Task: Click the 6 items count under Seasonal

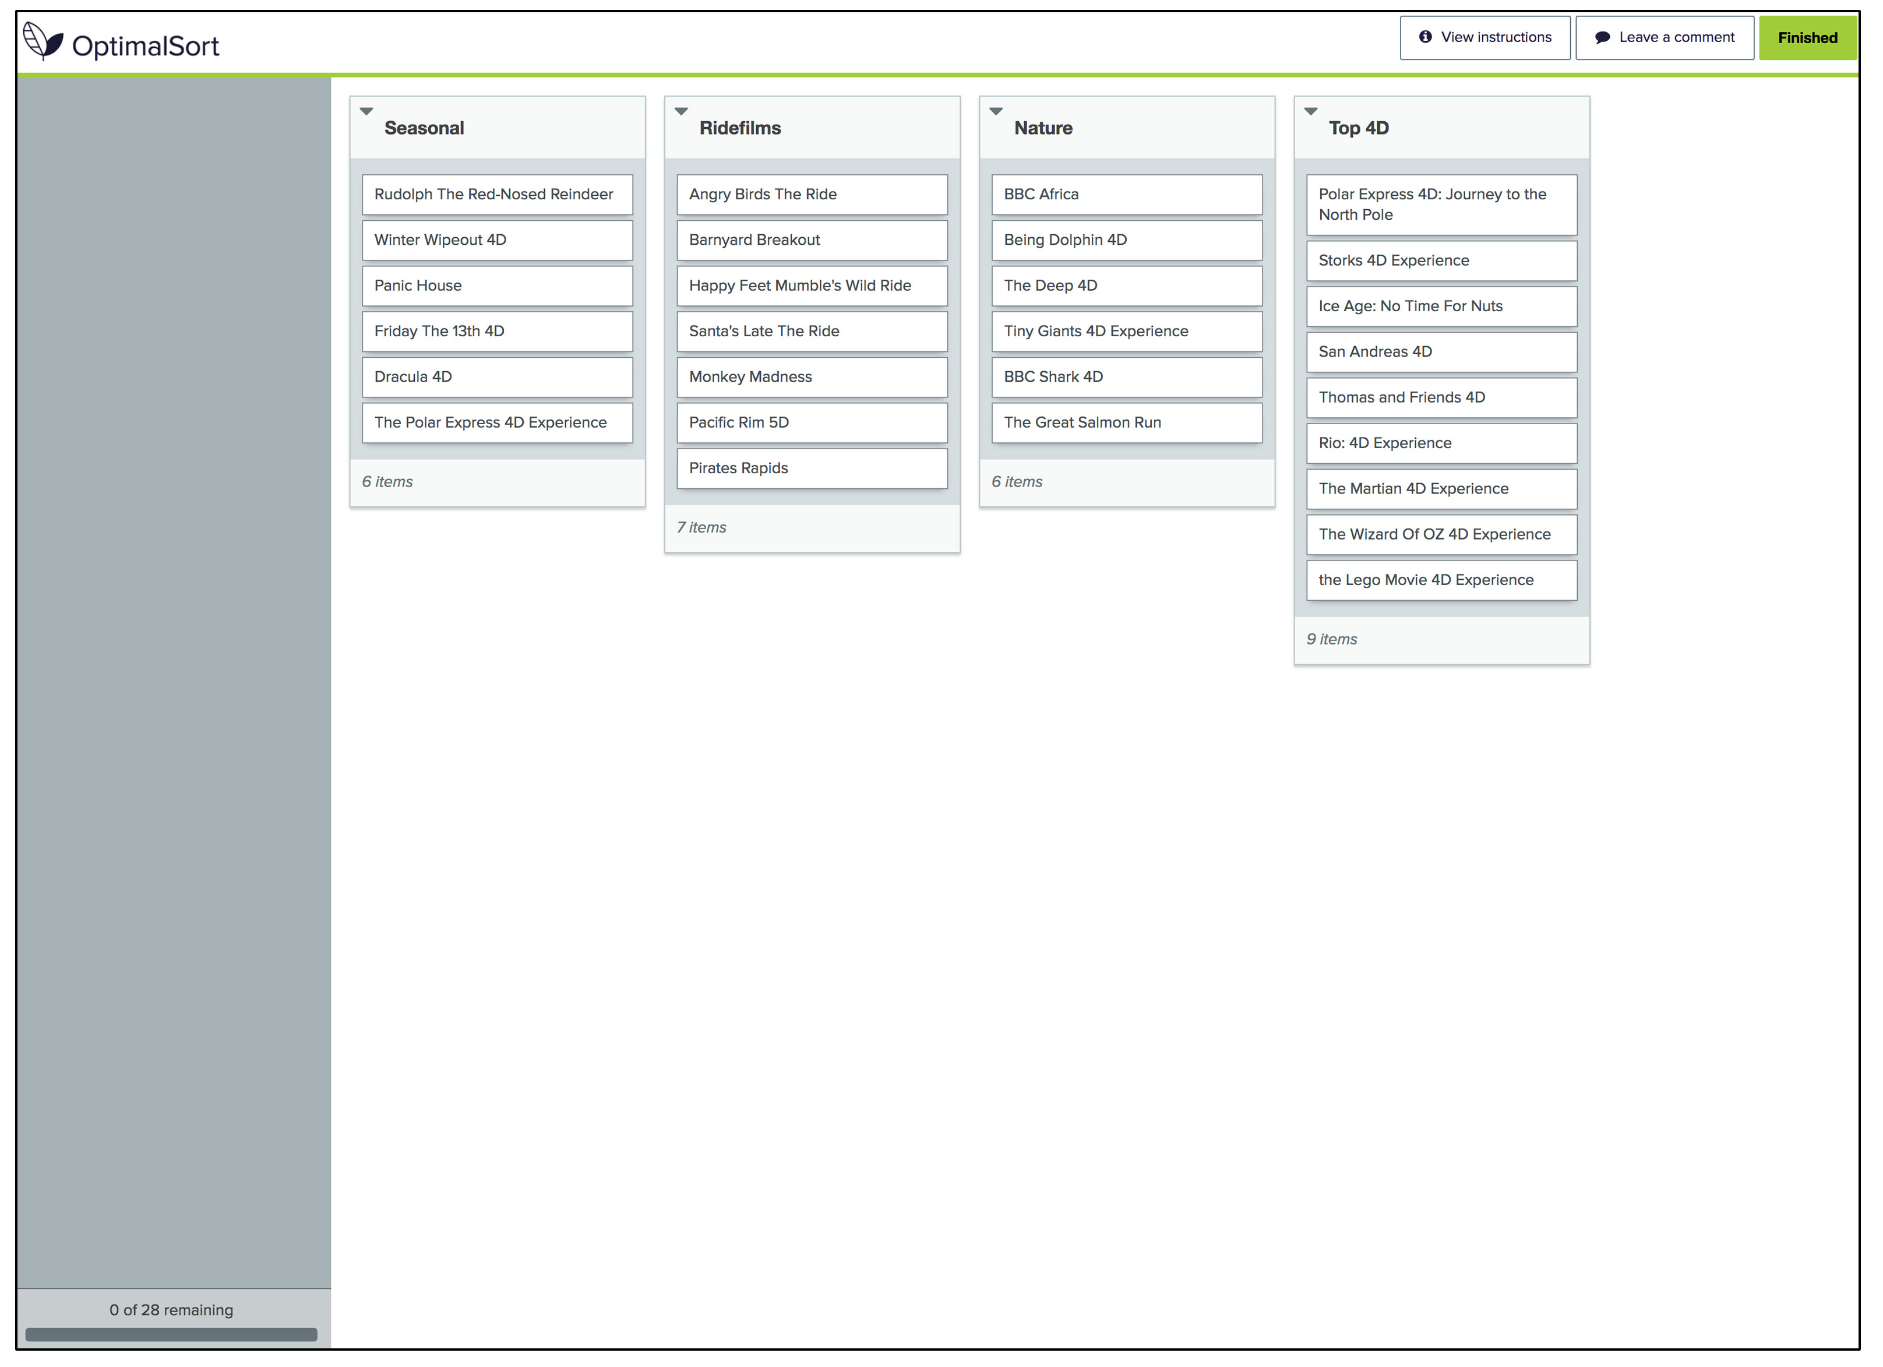Action: (387, 482)
